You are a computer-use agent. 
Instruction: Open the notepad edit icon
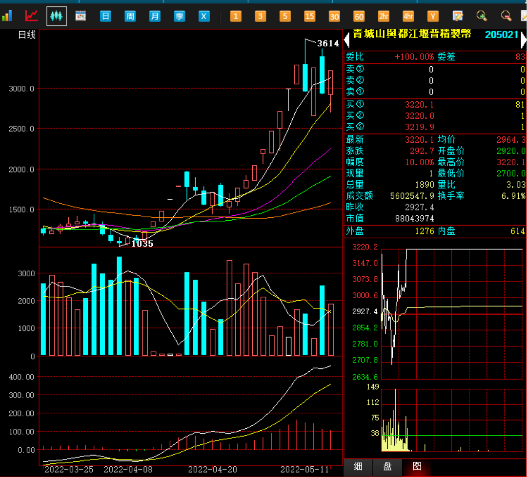point(457,16)
